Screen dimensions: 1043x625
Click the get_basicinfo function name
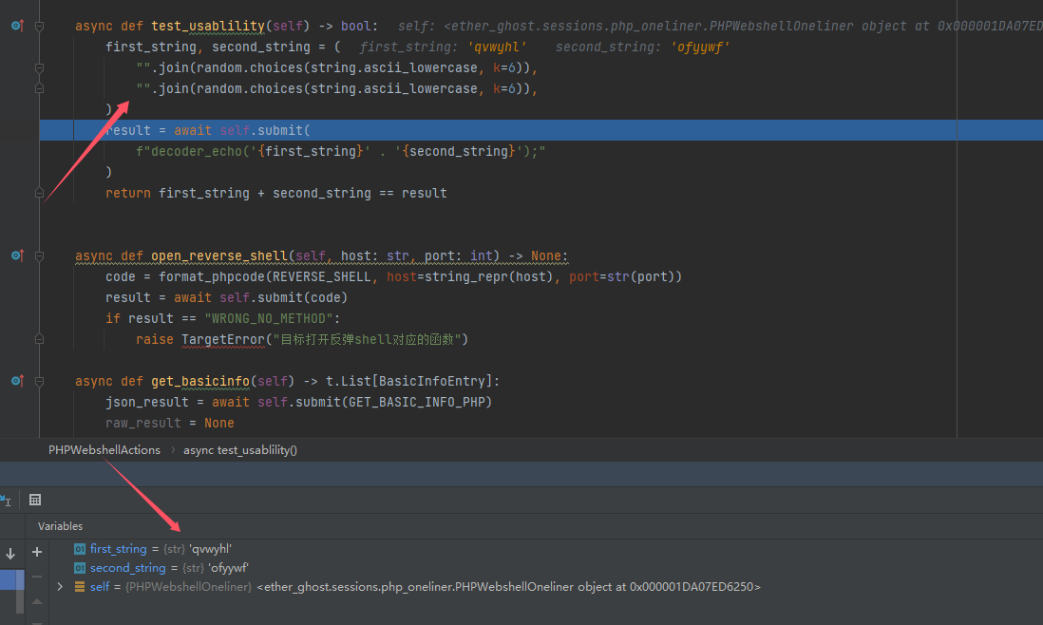tap(200, 381)
